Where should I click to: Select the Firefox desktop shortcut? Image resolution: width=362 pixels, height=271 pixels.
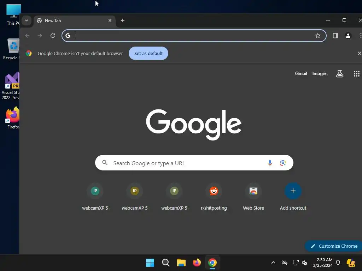13,118
